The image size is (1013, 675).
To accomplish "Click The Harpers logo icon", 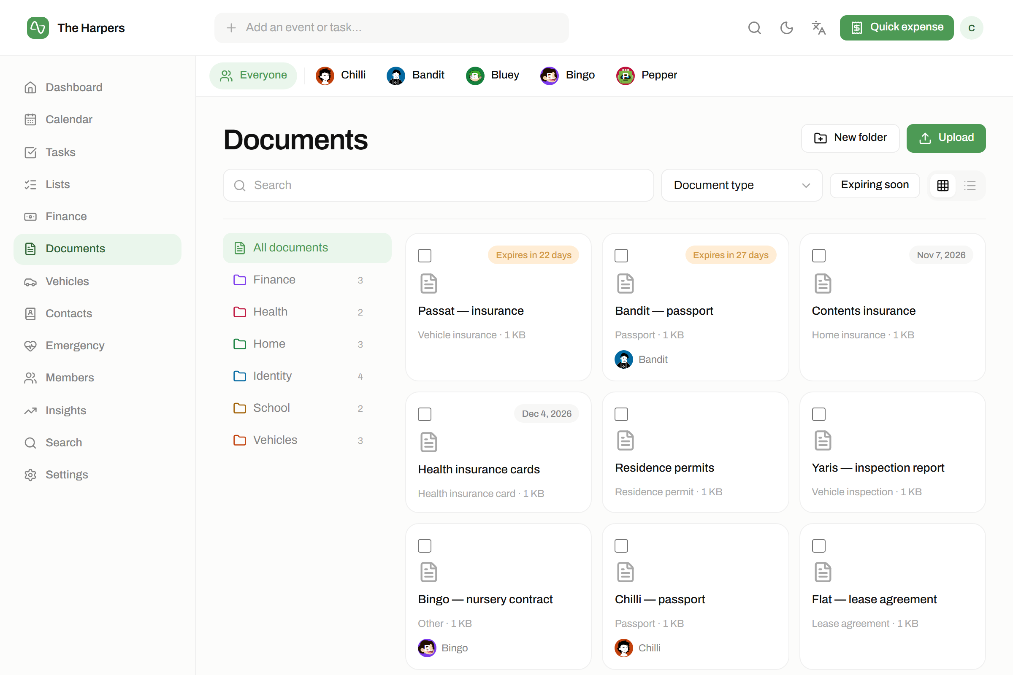I will coord(38,28).
